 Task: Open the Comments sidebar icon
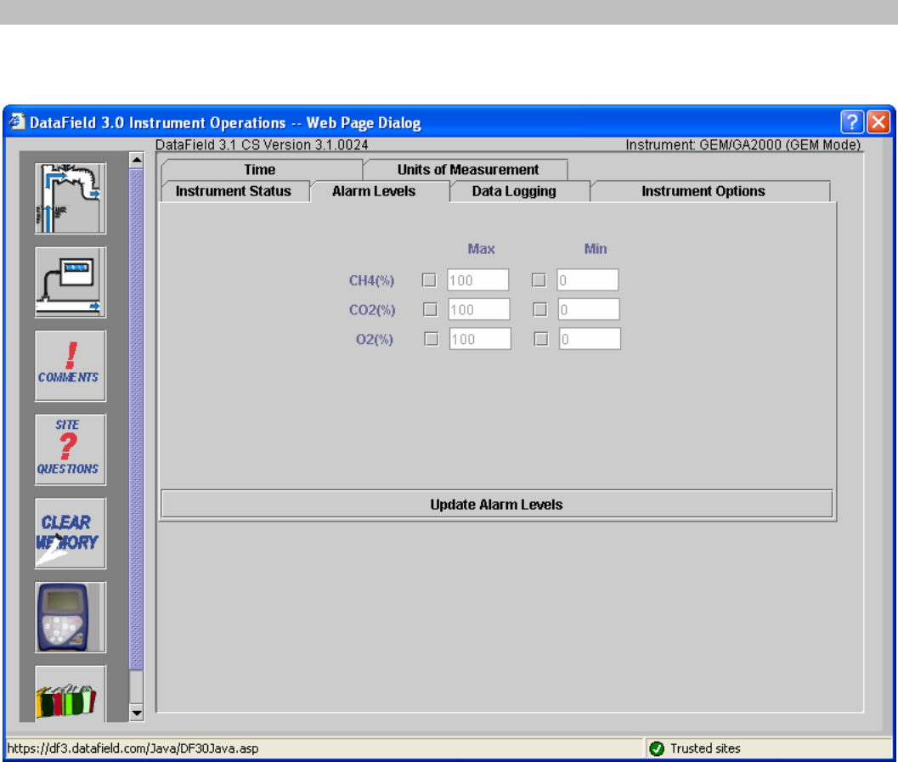click(x=71, y=366)
